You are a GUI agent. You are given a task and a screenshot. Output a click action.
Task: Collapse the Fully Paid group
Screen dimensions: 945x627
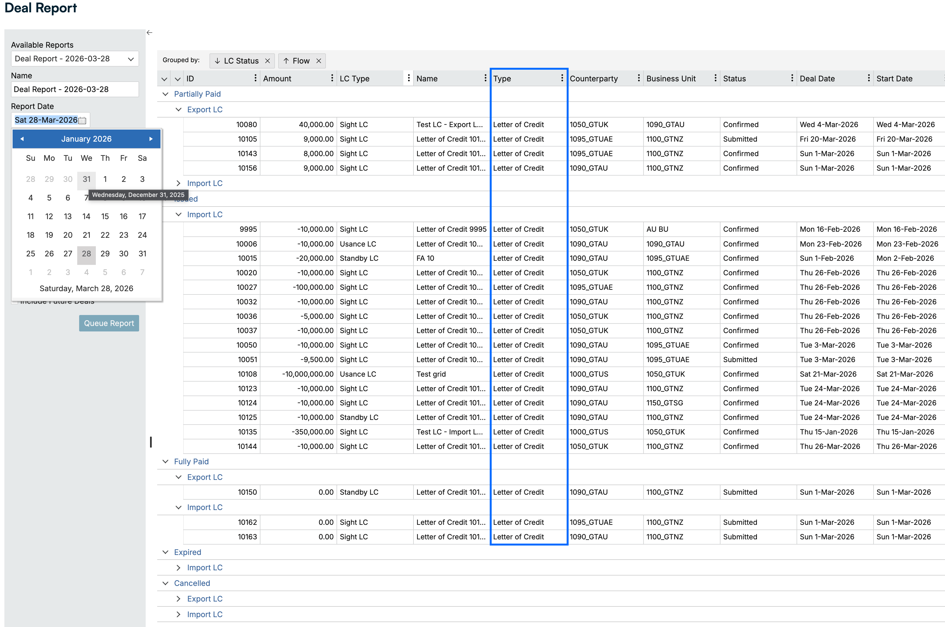click(165, 462)
